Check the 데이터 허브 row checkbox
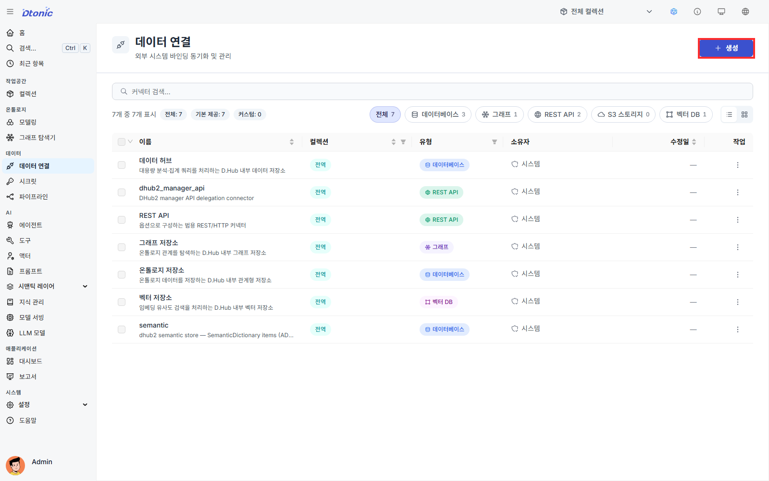Screen dimensions: 769x481 122,165
